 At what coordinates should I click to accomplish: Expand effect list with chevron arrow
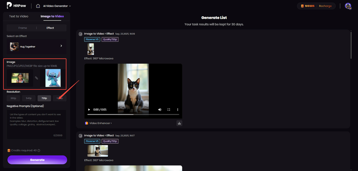[61, 46]
